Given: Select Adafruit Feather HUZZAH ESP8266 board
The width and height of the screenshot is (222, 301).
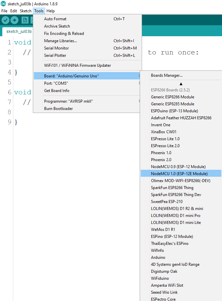Looking at the screenshot, I should [181, 118].
